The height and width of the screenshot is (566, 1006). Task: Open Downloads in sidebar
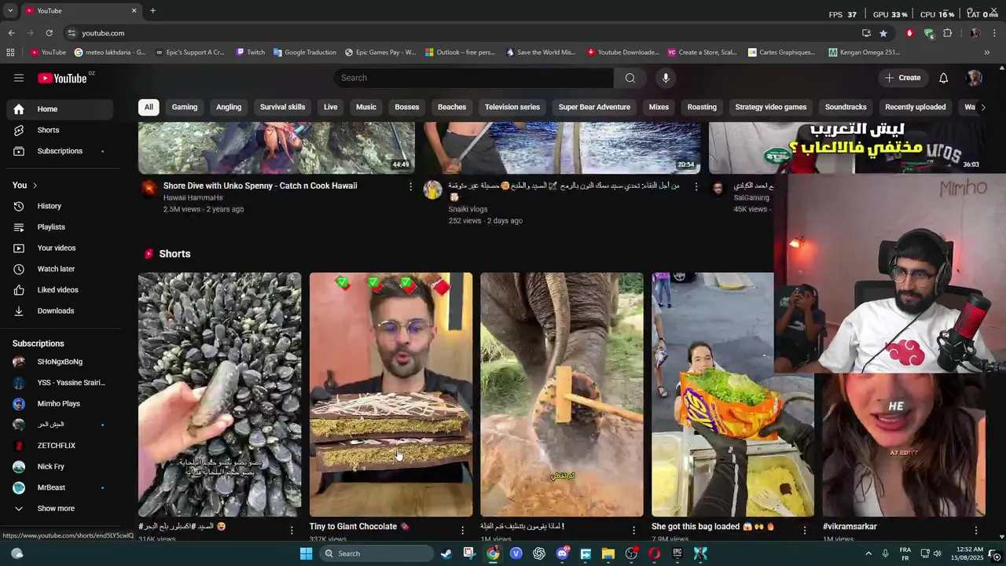coord(60,311)
